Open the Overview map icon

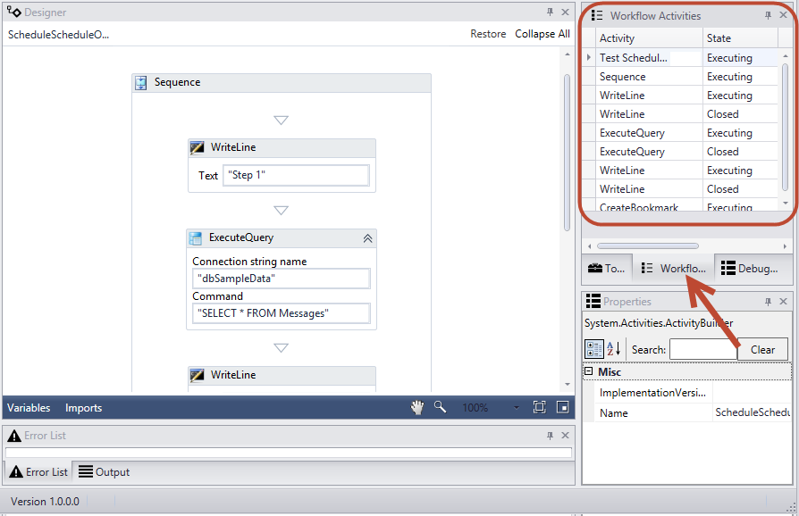[562, 407]
